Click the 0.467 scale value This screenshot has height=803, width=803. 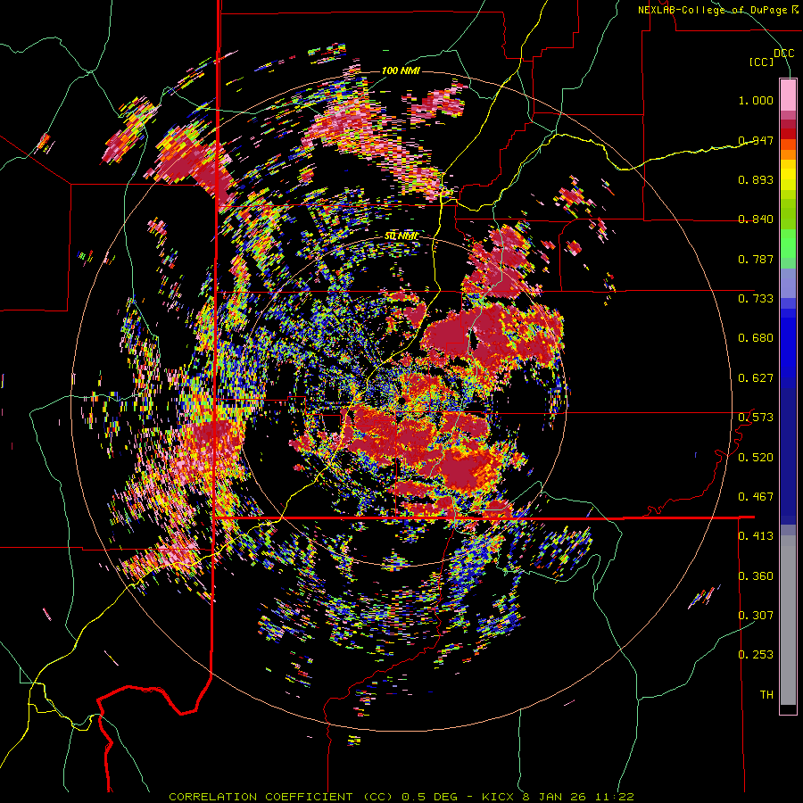click(756, 497)
